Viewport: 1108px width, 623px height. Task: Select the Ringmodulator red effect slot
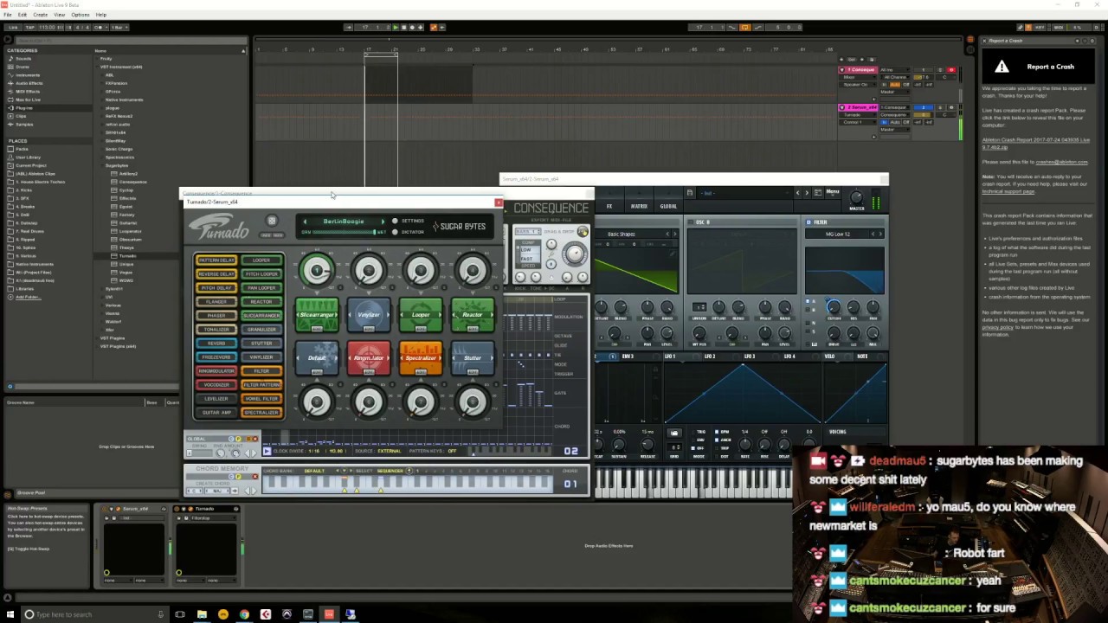(x=369, y=358)
